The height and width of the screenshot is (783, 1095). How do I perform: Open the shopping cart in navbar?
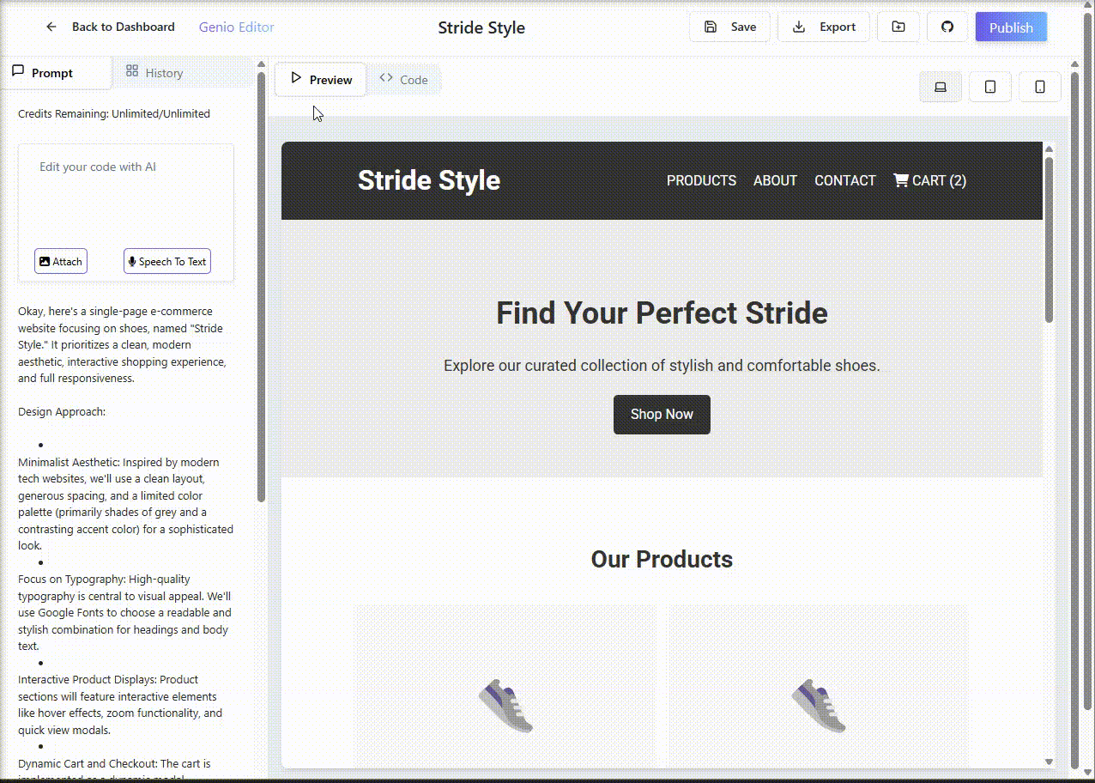929,180
